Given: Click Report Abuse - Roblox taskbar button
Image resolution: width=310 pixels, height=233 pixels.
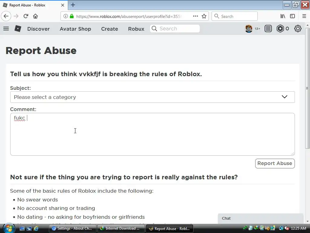Looking at the screenshot, I should coord(170,228).
